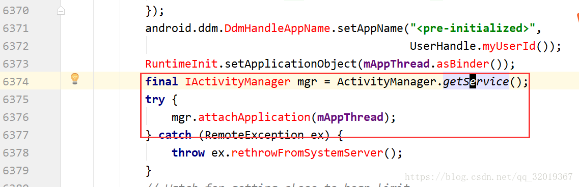
Task: Click the throw keyword on line 6378
Action: click(188, 152)
